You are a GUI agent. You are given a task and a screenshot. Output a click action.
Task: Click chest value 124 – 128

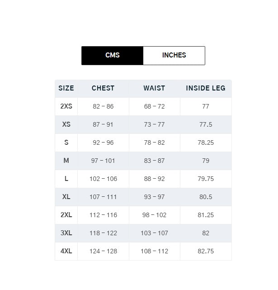click(x=103, y=252)
